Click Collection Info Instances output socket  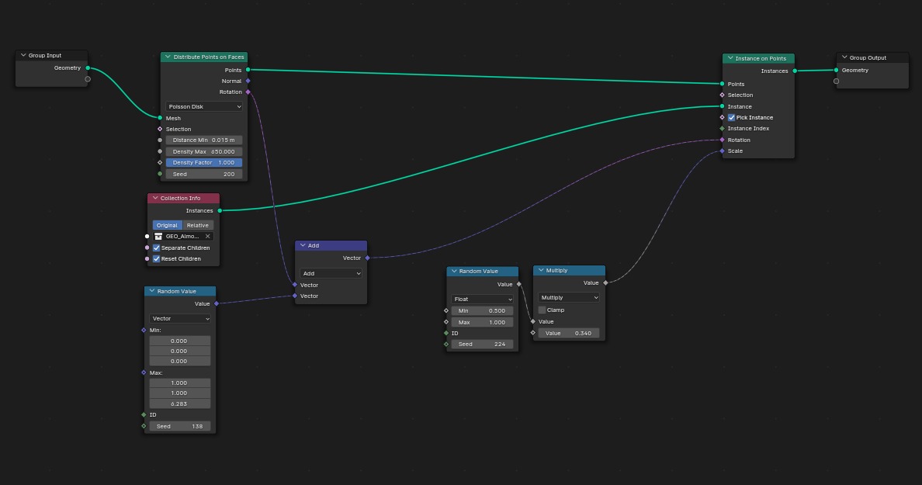click(220, 210)
